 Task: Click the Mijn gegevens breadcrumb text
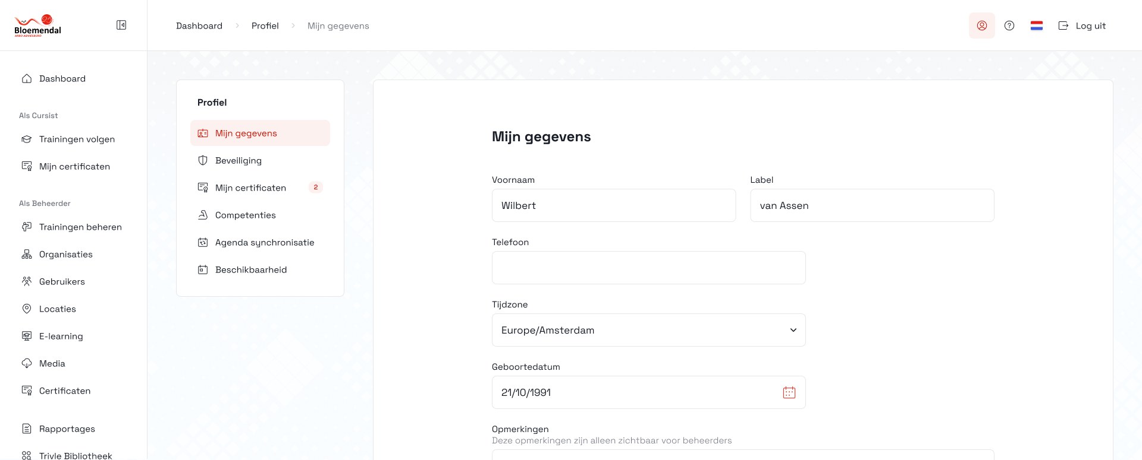338,26
